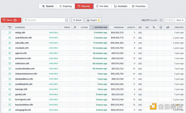Sort by LENGTH column

pyautogui.click(x=131, y=27)
